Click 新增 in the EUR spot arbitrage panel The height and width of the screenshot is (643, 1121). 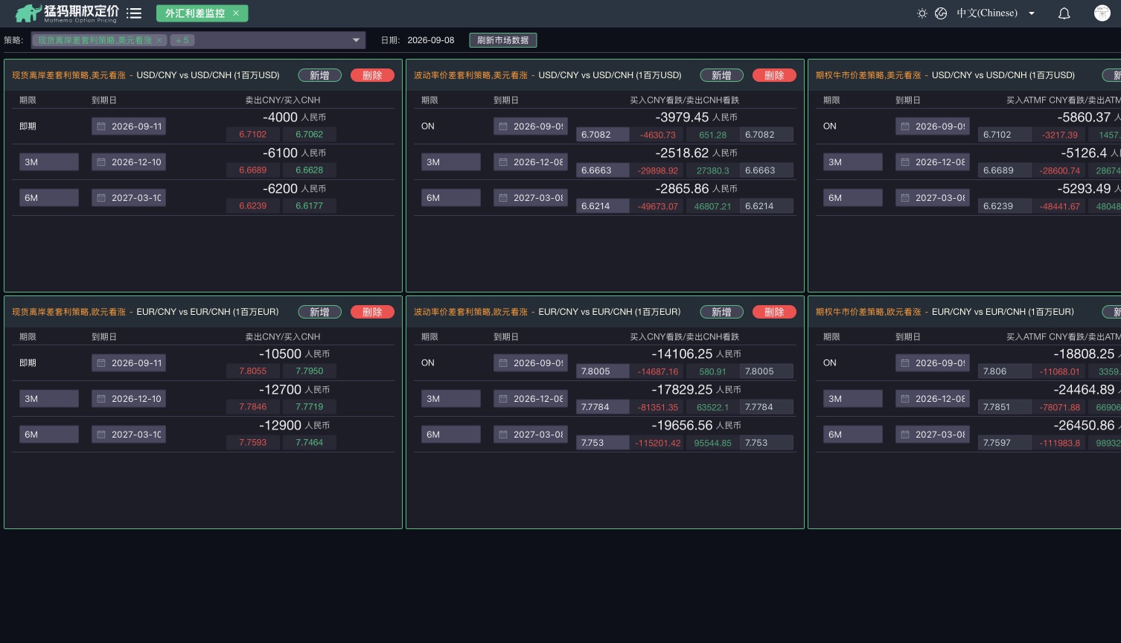pos(319,312)
